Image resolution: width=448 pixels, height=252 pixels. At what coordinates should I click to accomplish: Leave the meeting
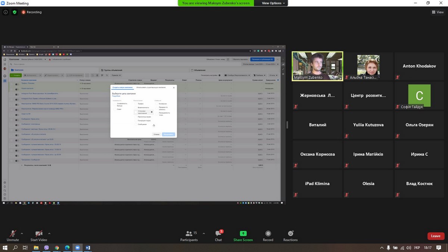pos(436,236)
